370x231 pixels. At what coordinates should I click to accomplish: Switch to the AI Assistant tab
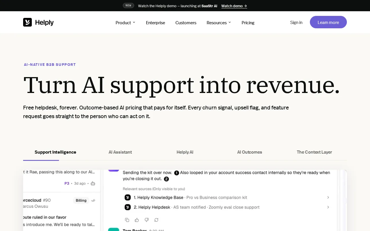click(x=120, y=152)
